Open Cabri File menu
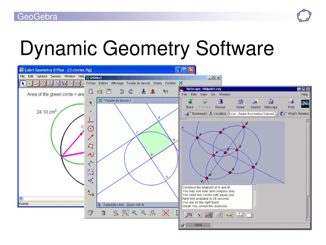The width and height of the screenshot is (326, 245). pos(22,77)
